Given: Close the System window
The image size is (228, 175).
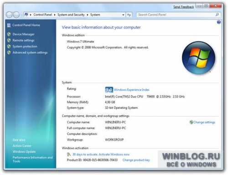Looking at the screenshot, I should click(x=215, y=6).
